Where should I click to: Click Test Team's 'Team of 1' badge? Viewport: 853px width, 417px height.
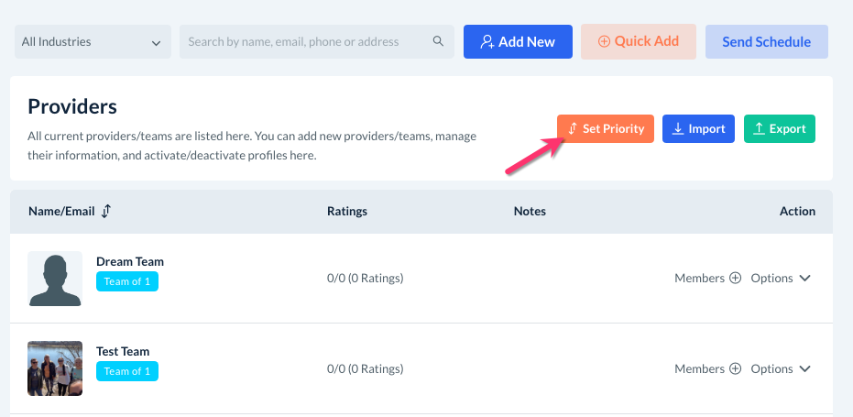tap(127, 371)
